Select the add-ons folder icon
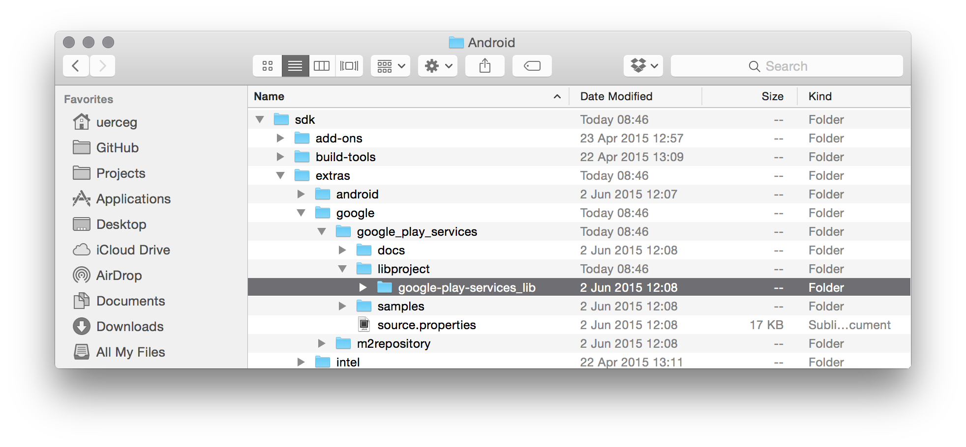Viewport: 966px width, 447px height. pyautogui.click(x=302, y=138)
